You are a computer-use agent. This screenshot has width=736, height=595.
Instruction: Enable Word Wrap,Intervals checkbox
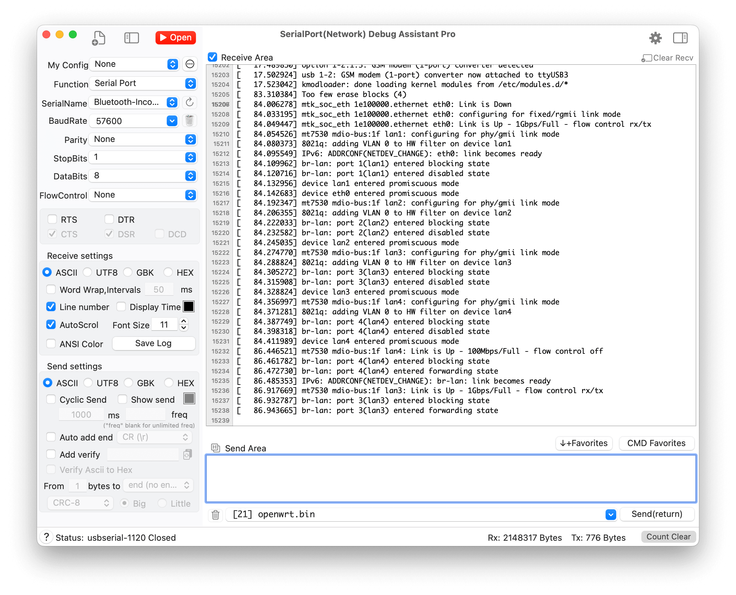point(51,290)
